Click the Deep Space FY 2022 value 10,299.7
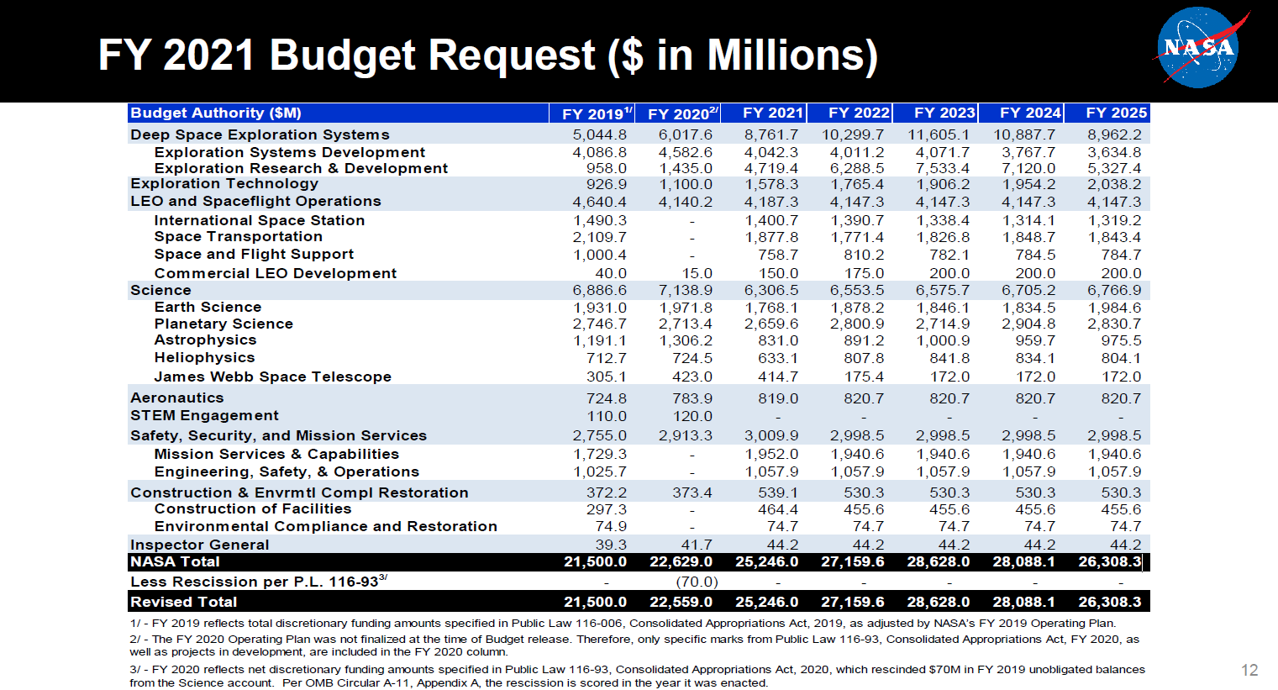The image size is (1278, 690). (852, 134)
